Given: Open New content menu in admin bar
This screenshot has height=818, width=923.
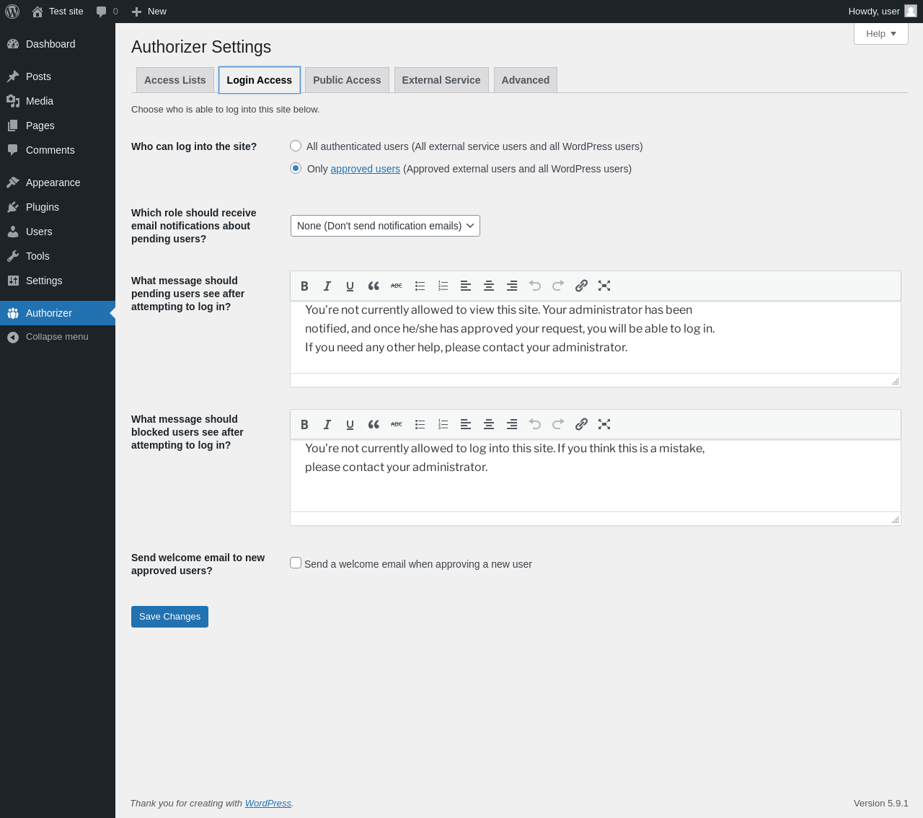Looking at the screenshot, I should (149, 12).
